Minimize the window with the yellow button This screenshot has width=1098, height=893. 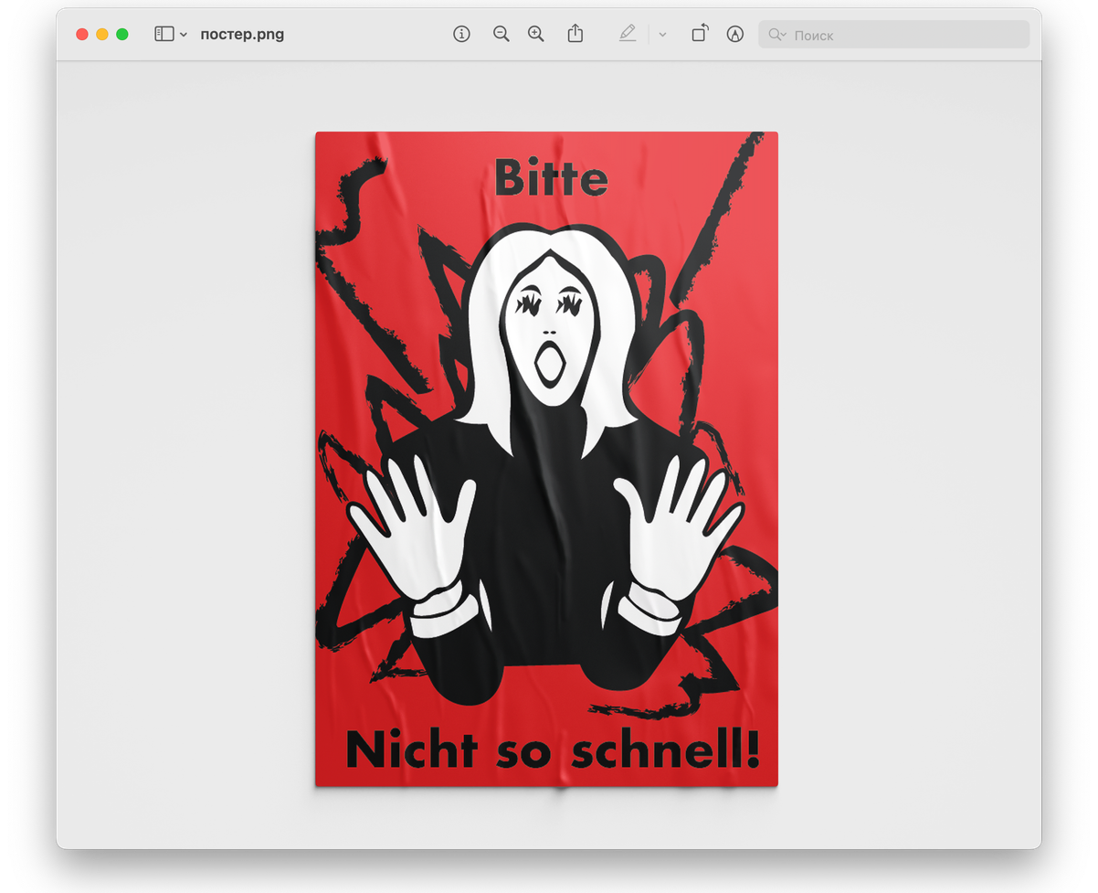[x=102, y=35]
